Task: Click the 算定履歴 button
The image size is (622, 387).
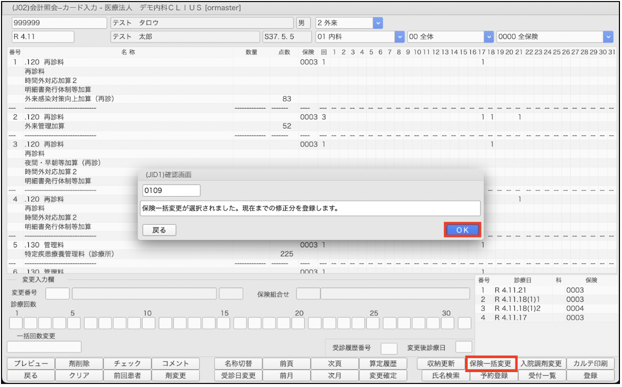Action: [383, 363]
